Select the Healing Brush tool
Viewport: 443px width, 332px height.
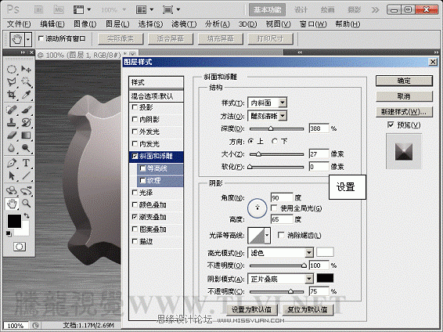(11, 110)
